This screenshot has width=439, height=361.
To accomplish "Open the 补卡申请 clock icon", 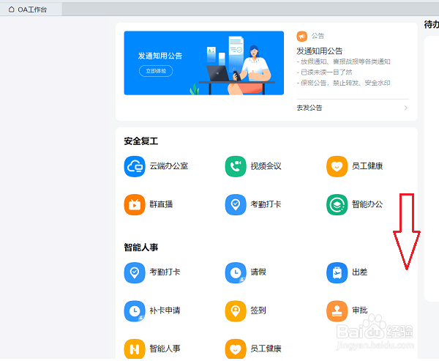I will tap(135, 311).
